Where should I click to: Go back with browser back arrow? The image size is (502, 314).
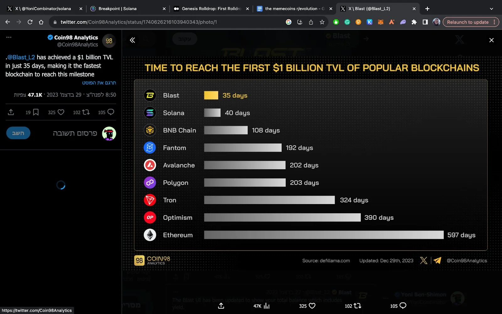(8, 22)
